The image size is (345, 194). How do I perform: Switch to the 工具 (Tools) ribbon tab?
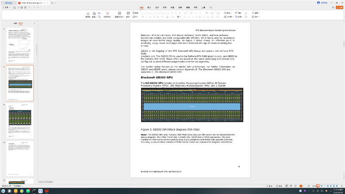203,7
